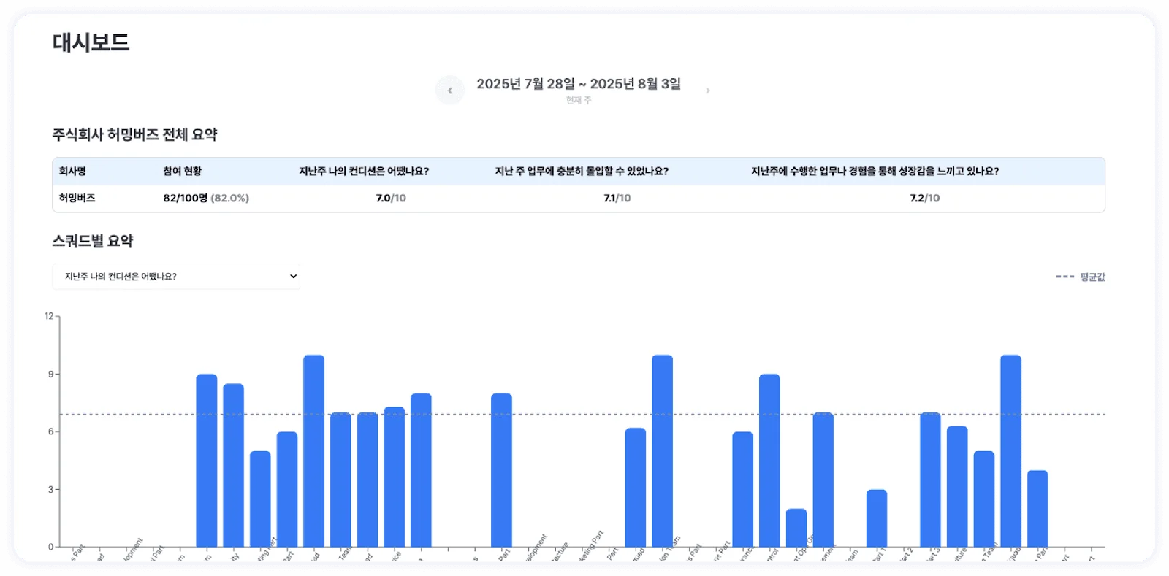The height and width of the screenshot is (576, 1169).
Task: Go to the previous week with left arrow
Action: coord(450,91)
